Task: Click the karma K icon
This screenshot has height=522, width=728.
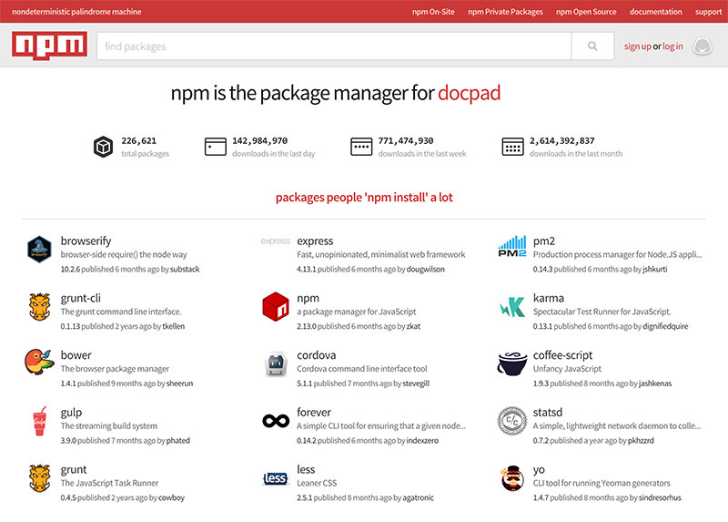Action: pos(512,307)
